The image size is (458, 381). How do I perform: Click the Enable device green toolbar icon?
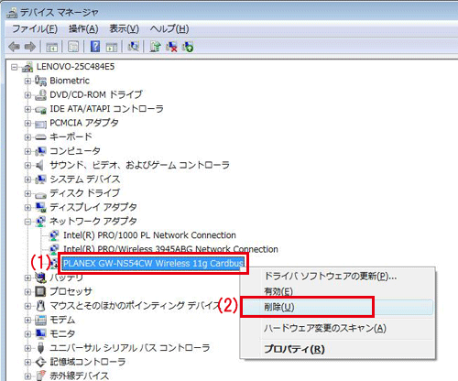click(x=188, y=47)
